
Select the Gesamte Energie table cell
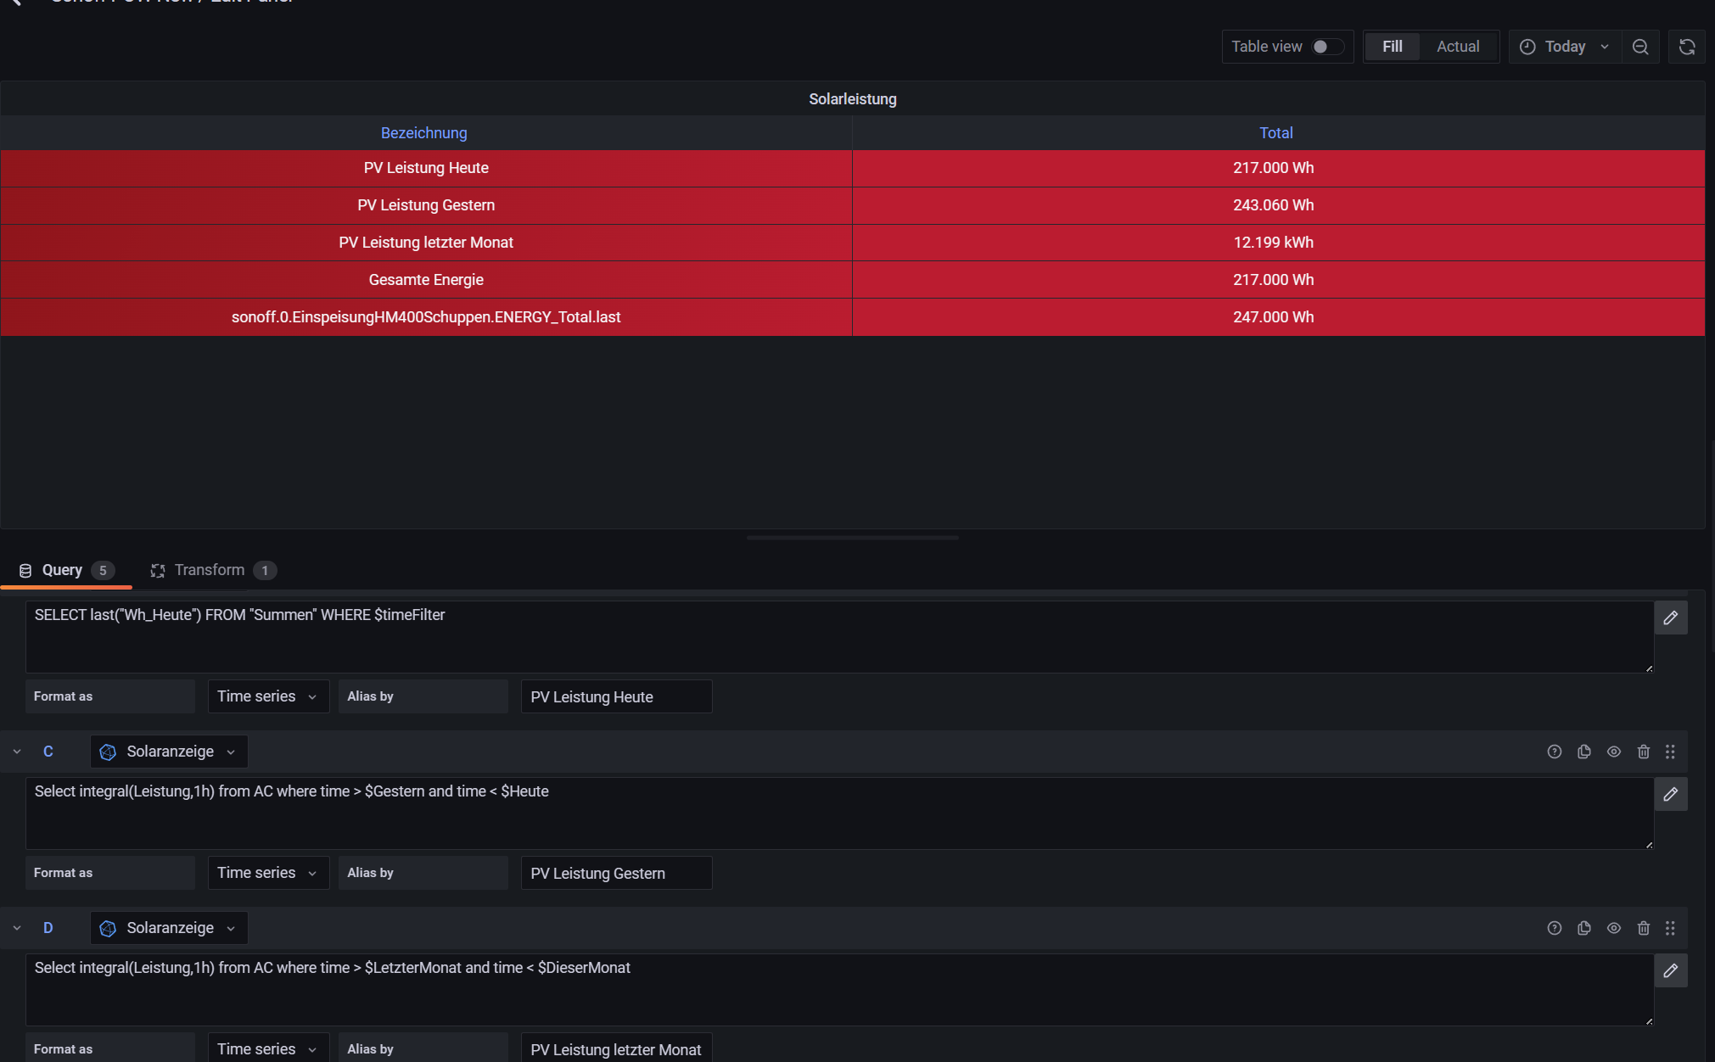(x=426, y=280)
